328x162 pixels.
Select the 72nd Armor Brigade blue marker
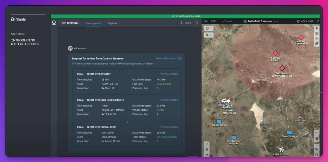coord(234,137)
